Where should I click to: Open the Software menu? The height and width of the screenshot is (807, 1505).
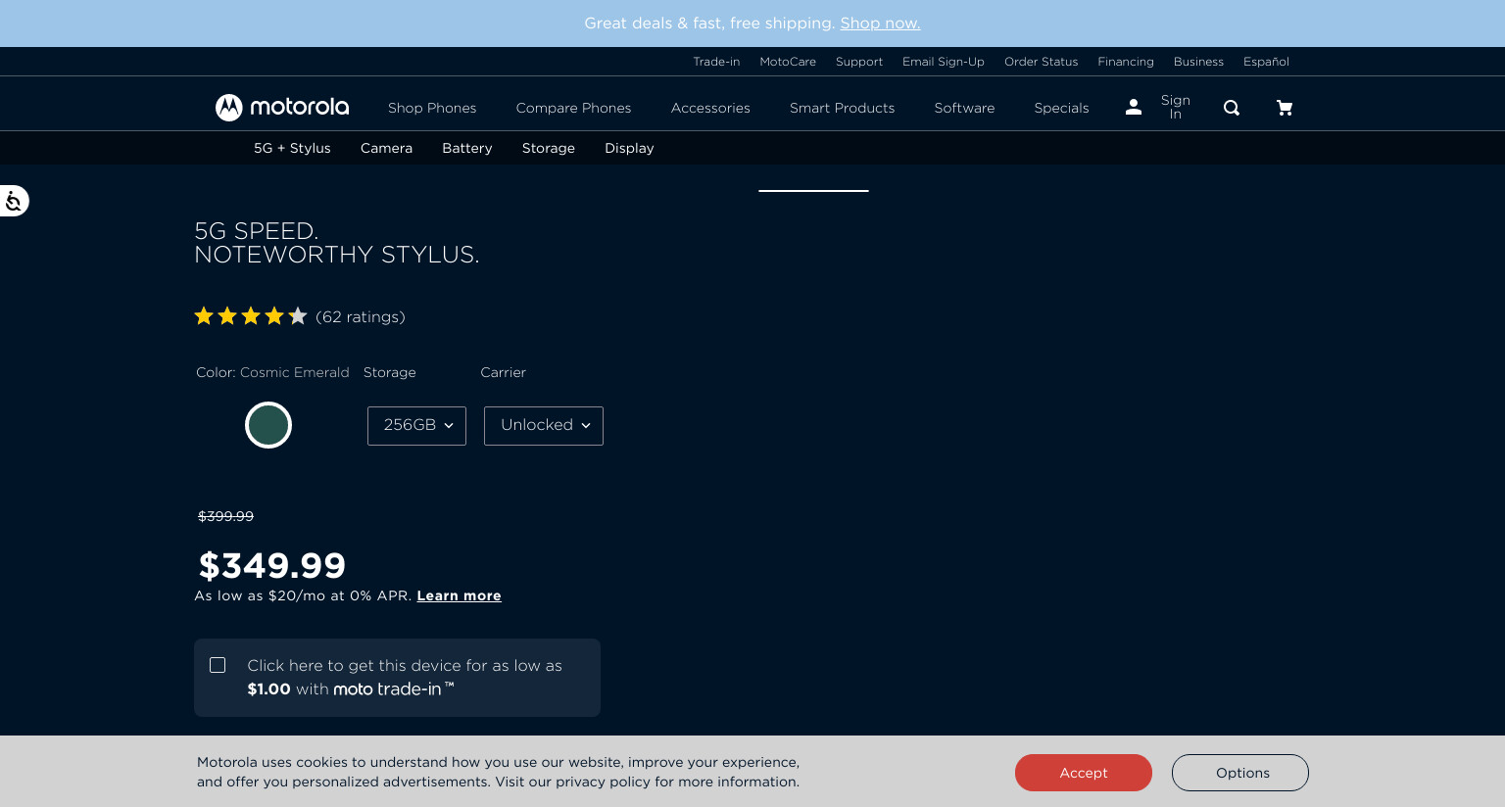click(x=964, y=108)
